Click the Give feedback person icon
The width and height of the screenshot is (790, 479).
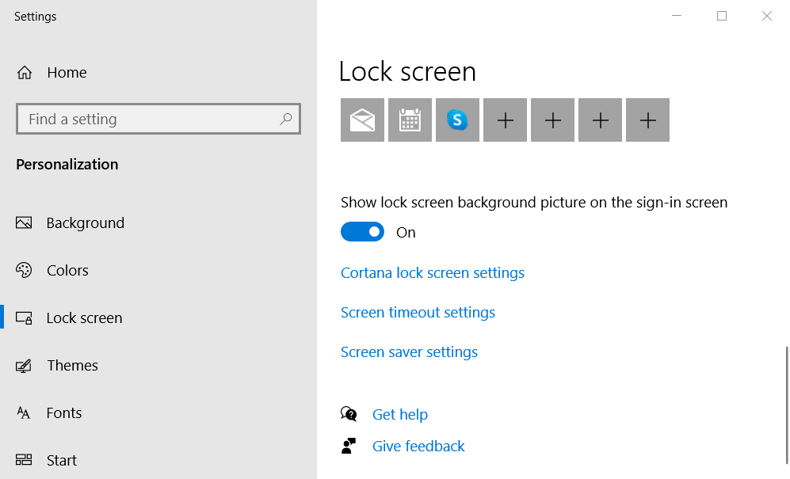point(349,446)
